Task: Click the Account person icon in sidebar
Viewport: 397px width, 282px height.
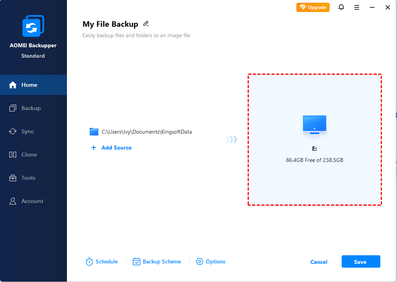Action: click(x=13, y=201)
